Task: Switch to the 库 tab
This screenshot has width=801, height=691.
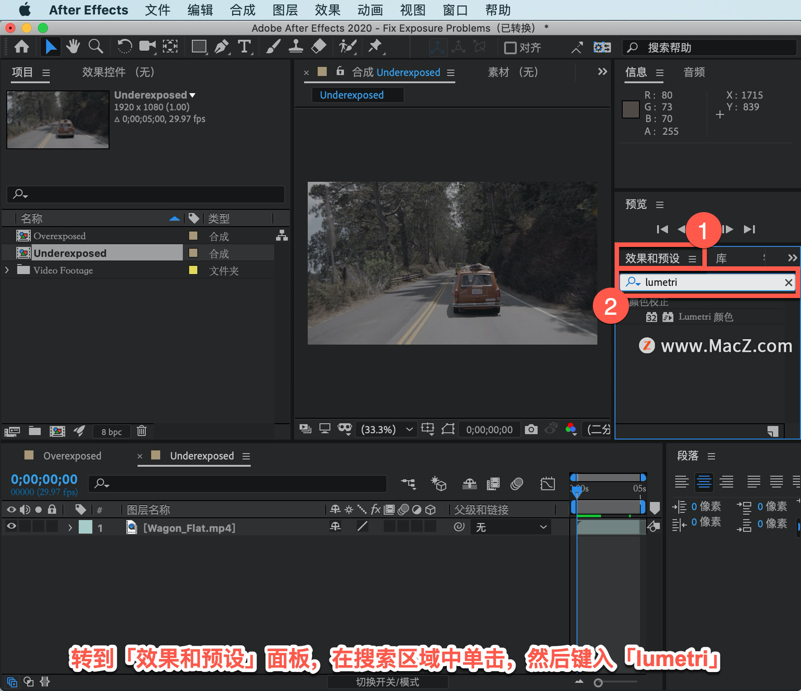Action: tap(721, 259)
